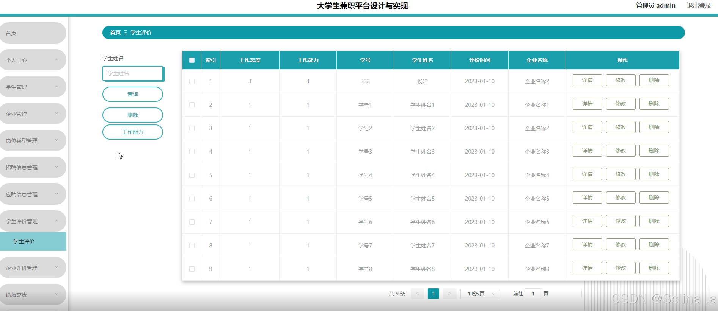The height and width of the screenshot is (311, 718).
Task: Open 详情 for row 学生姓名3
Action: (x=587, y=151)
